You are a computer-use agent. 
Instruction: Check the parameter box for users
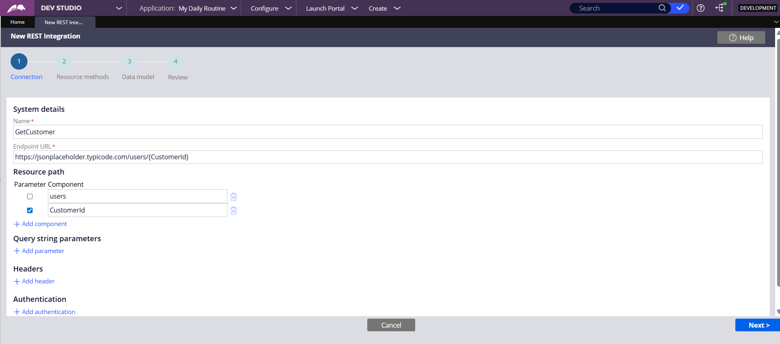(x=30, y=197)
